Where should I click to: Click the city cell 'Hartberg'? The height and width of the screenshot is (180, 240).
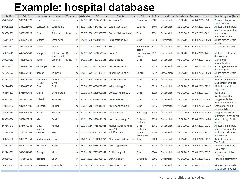click(x=142, y=113)
